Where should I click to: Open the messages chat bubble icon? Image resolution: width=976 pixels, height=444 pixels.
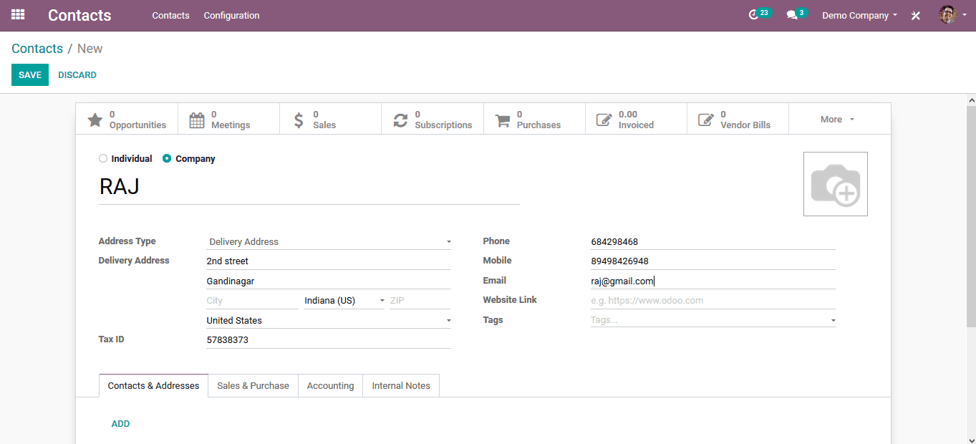click(x=792, y=15)
